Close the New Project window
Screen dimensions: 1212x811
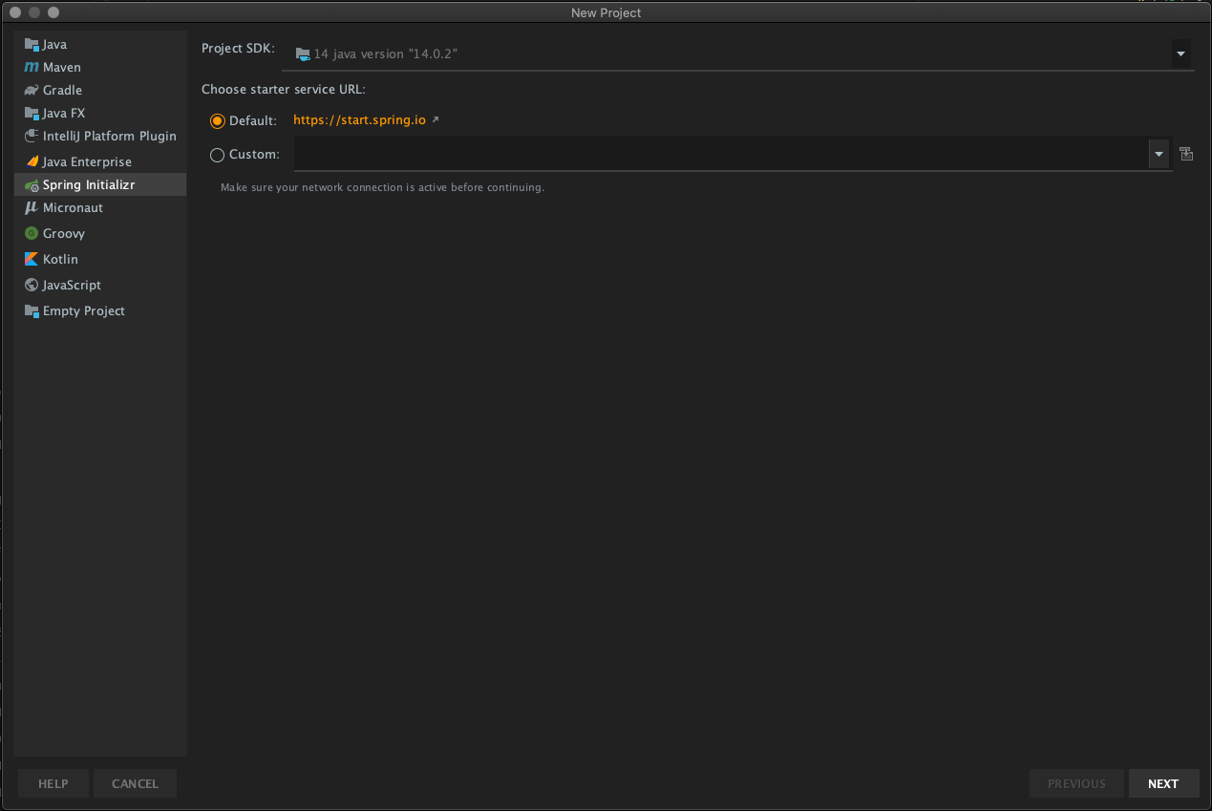click(x=15, y=12)
